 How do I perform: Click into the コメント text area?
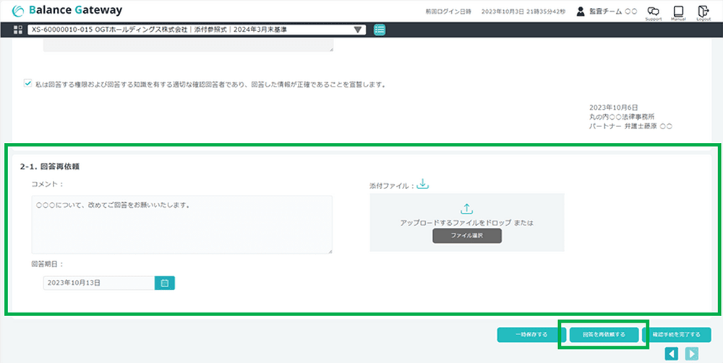pos(181,224)
